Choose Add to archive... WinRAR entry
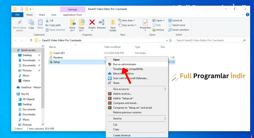 coord(137,94)
